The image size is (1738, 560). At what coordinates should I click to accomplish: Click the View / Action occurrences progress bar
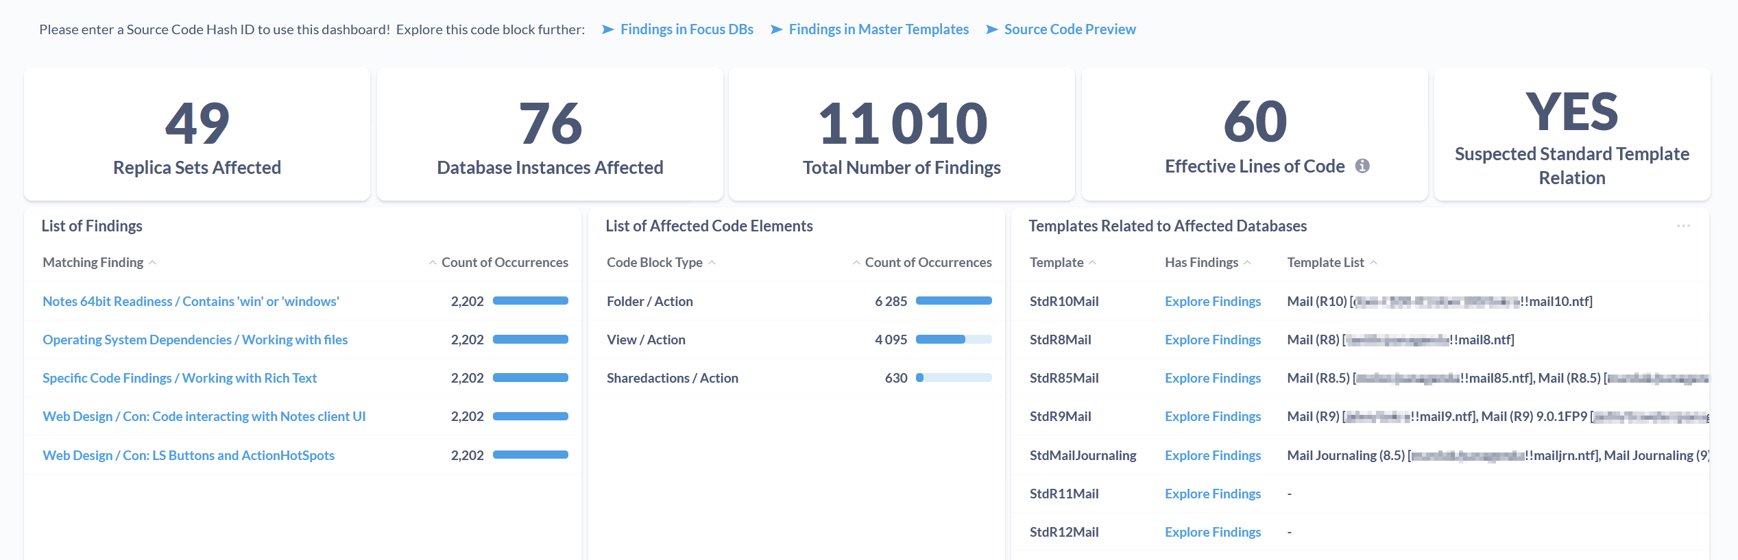[x=953, y=340]
